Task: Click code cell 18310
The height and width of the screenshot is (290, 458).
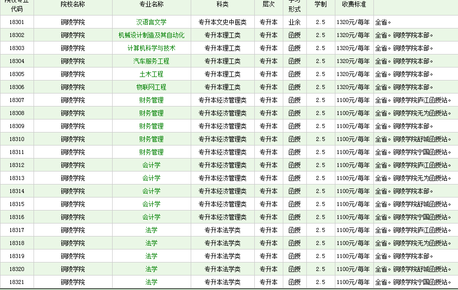Action: coord(17,139)
